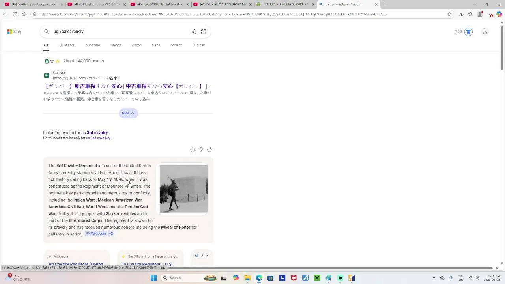Collapse the ad with the Hide button

[128, 113]
